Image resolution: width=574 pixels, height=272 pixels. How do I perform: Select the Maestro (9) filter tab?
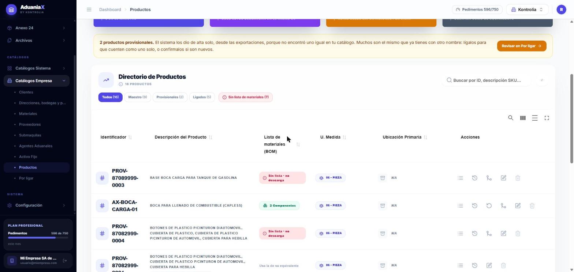click(138, 97)
